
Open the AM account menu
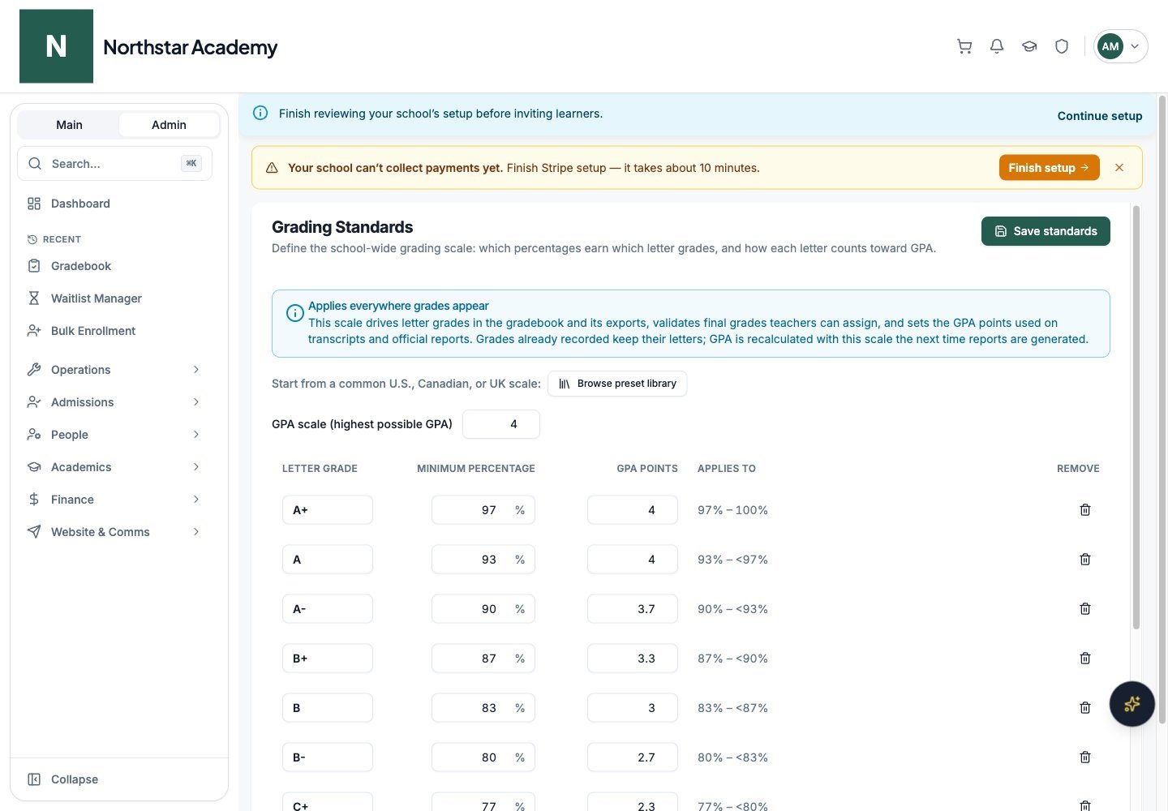click(x=1120, y=46)
